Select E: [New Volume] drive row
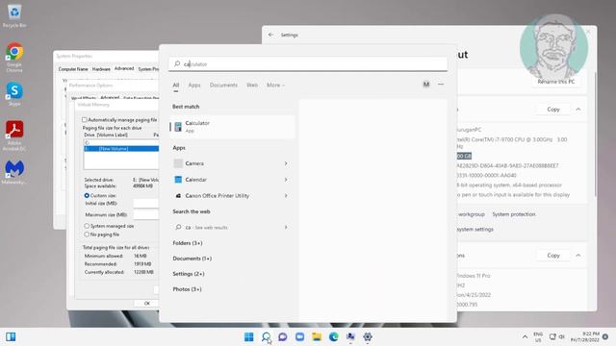The height and width of the screenshot is (346, 616). 121,149
